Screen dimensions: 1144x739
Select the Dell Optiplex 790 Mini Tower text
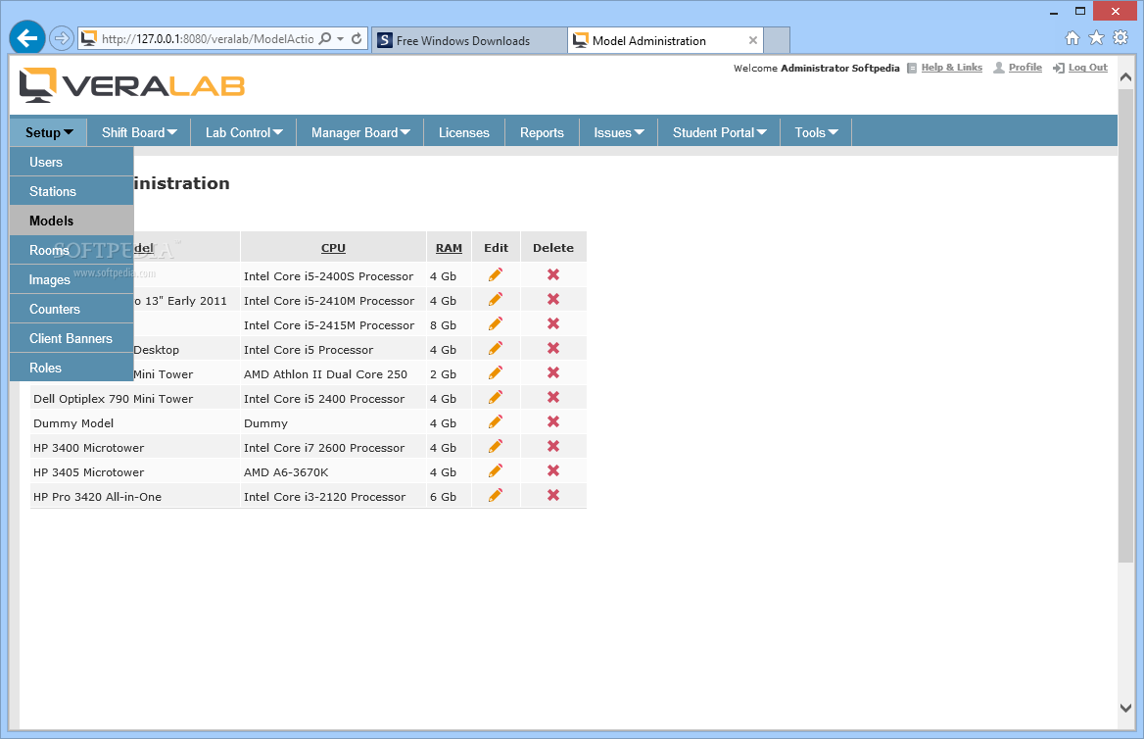[x=113, y=399]
